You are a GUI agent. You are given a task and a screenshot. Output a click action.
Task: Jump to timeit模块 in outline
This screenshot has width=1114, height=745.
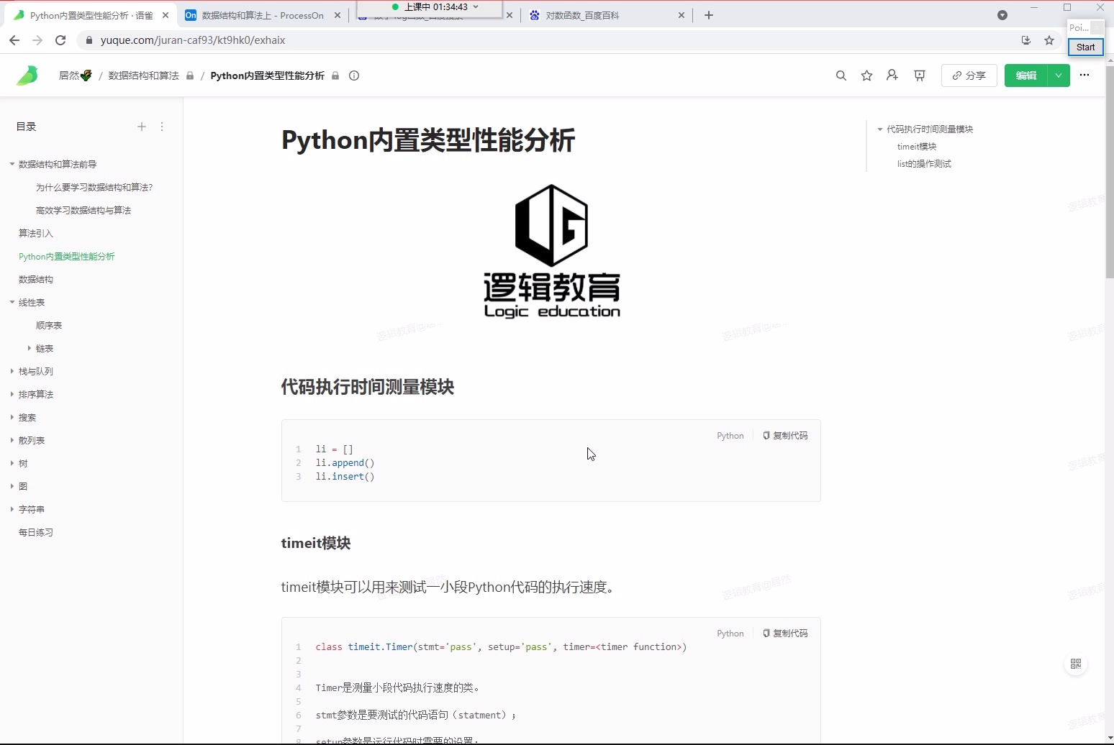click(916, 147)
